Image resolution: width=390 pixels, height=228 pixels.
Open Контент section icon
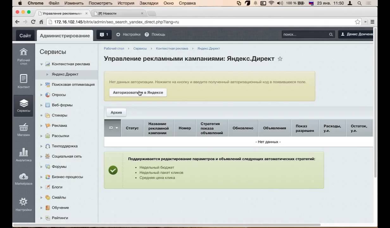[x=24, y=81]
